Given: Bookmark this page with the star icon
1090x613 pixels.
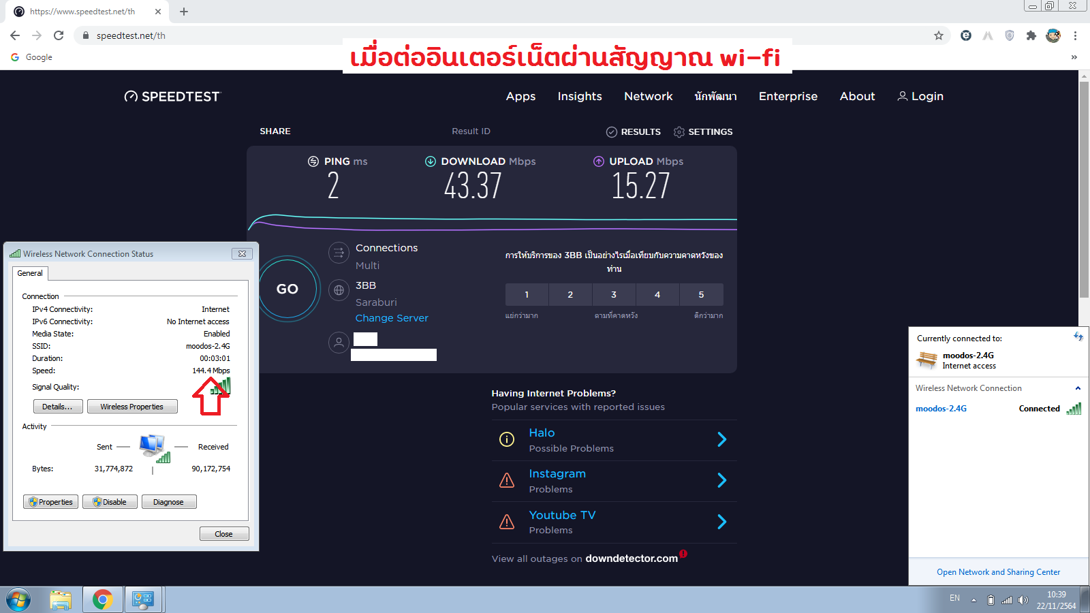Looking at the screenshot, I should pyautogui.click(x=939, y=35).
